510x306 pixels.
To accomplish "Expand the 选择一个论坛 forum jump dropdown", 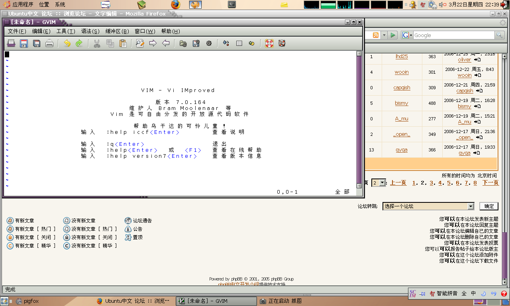I will coord(428,206).
